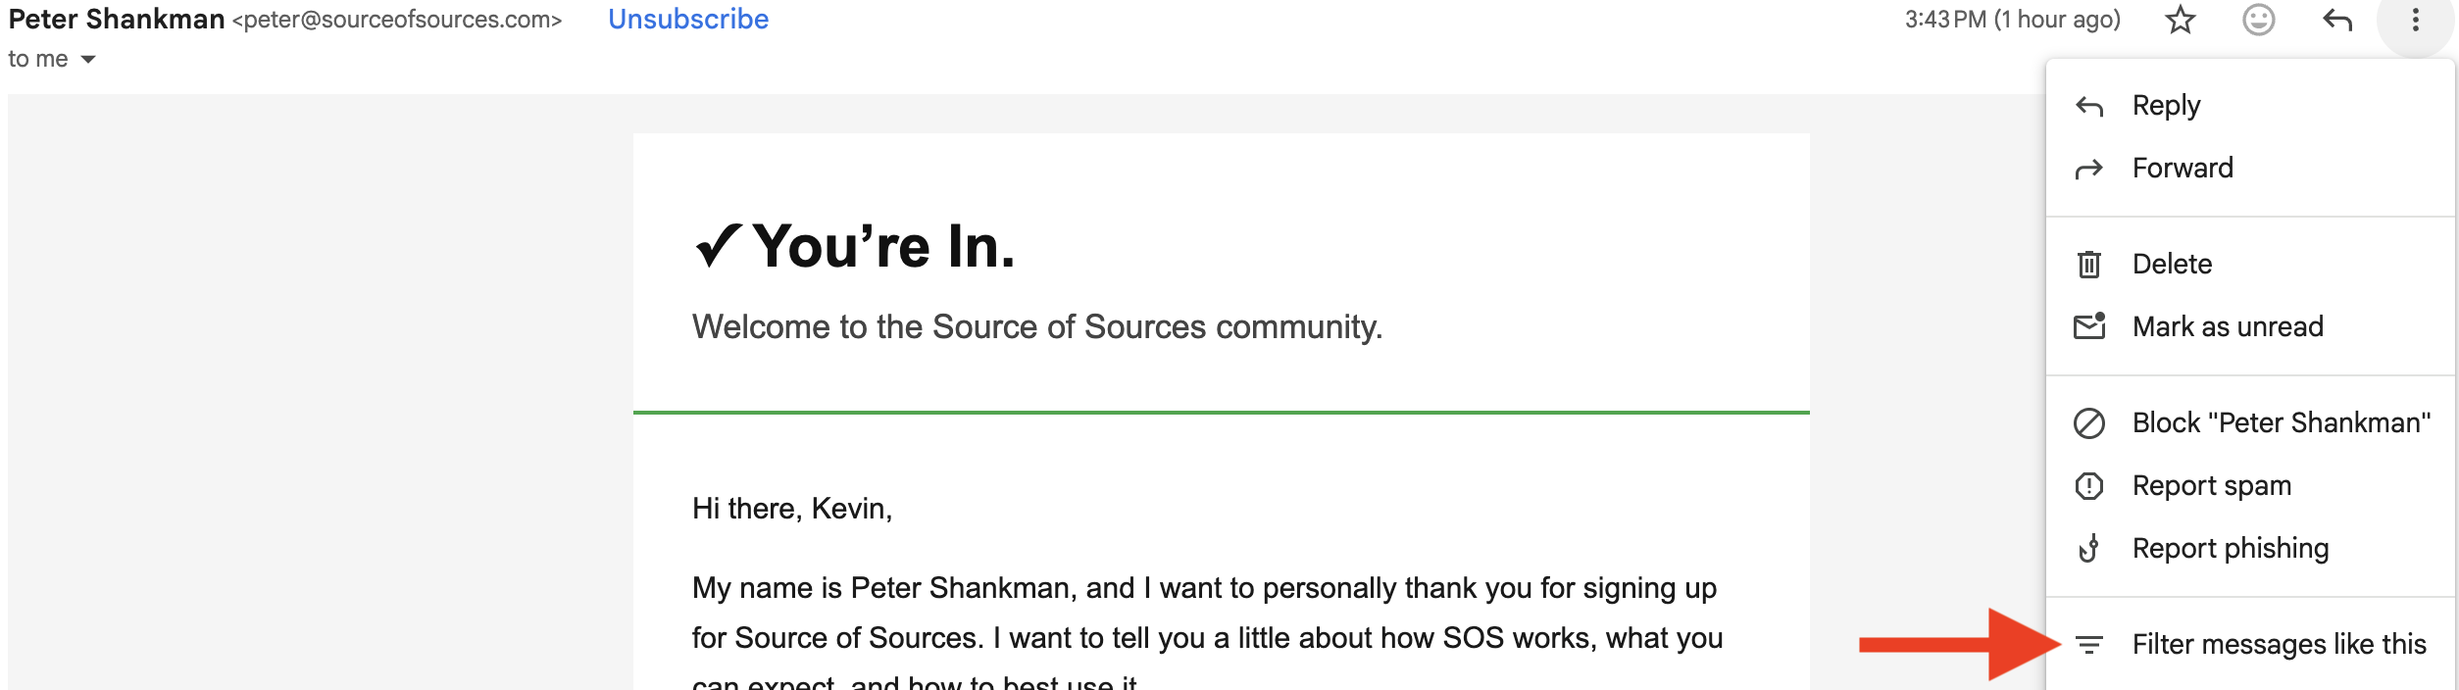Select Filter messages like this
This screenshot has height=690, width=2459.
click(2279, 645)
